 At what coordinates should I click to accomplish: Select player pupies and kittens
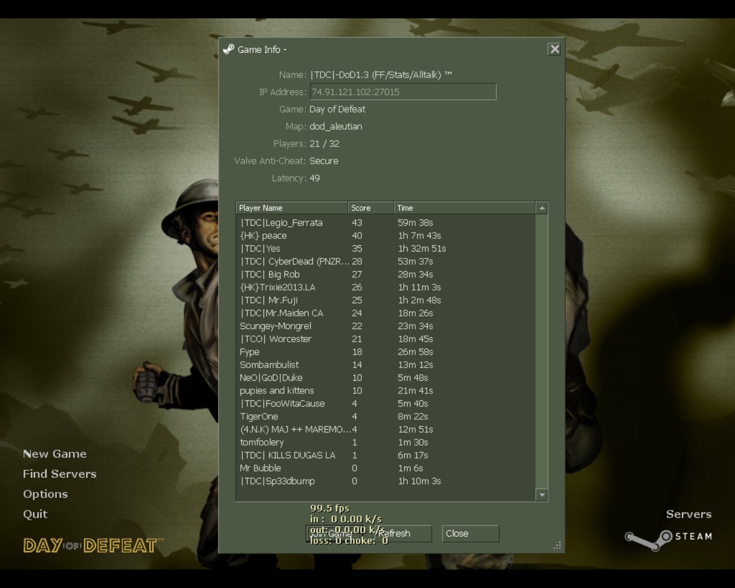(386, 390)
